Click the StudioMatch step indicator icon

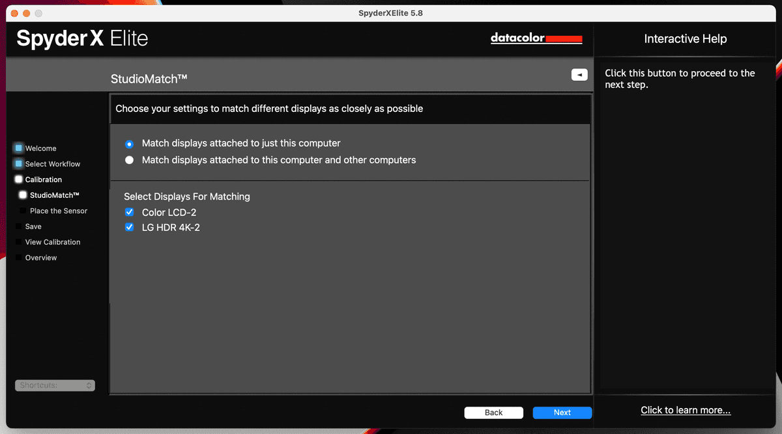tap(23, 195)
